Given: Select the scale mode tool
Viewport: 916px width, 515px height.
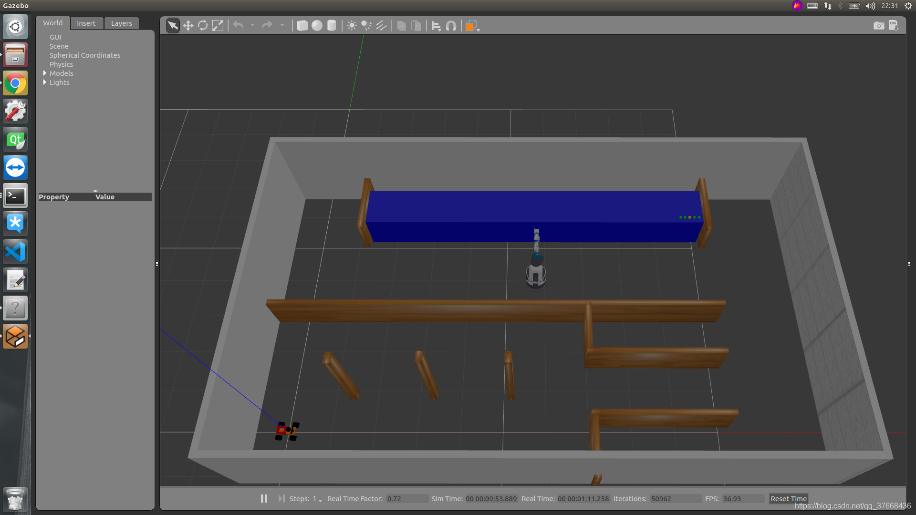Looking at the screenshot, I should click(218, 26).
